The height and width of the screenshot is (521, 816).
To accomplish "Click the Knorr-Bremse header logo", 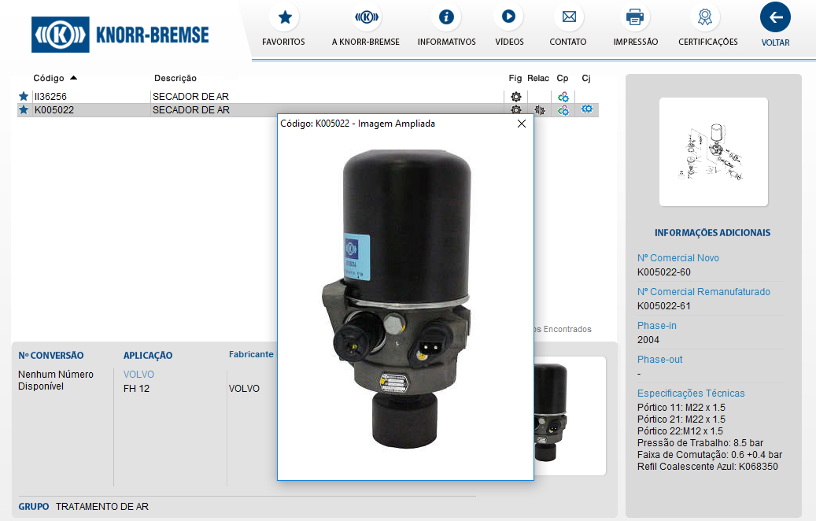I will 120,35.
